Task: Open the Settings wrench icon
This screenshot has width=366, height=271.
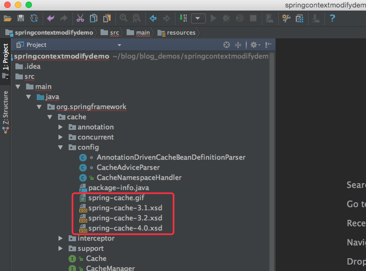Action: 286,18
